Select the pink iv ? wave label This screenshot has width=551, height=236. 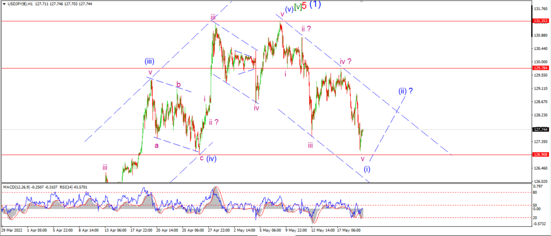click(346, 62)
